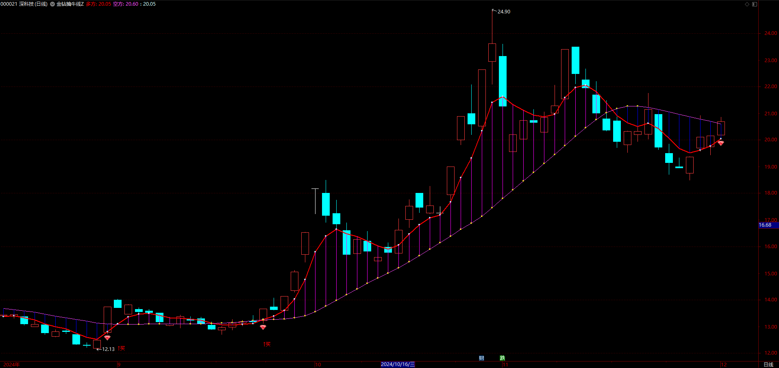Click the 12.13 low price label
This screenshot has height=368, width=779.
(x=108, y=349)
